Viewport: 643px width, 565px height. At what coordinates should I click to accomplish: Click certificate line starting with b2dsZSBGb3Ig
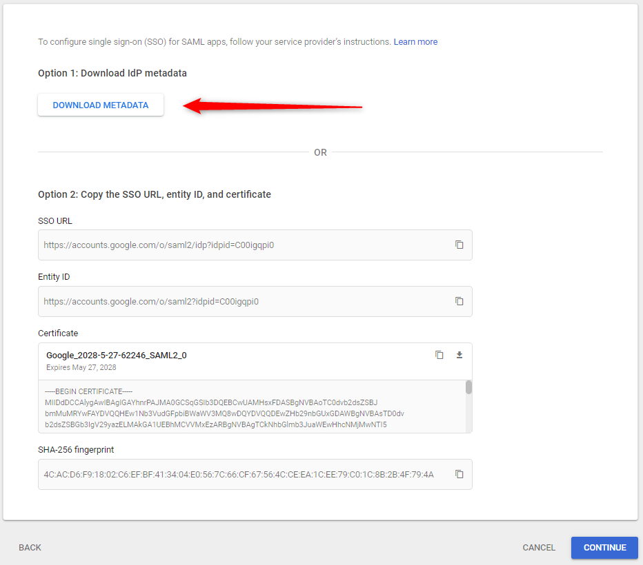216,424
